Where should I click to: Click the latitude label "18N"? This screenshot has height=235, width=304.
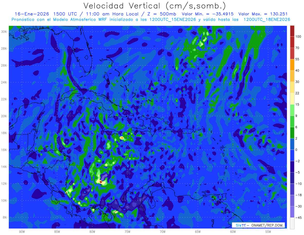click(x=4, y=133)
